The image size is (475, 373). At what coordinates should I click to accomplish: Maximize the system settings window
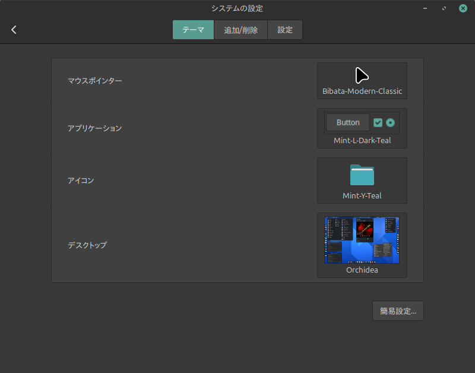click(444, 8)
